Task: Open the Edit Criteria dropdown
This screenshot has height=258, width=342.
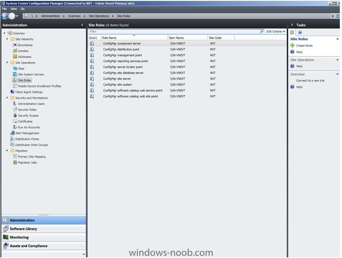Action: pyautogui.click(x=276, y=32)
